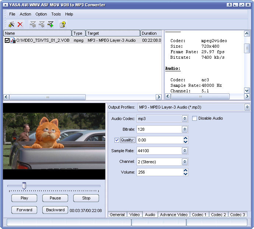Viewport: 254px width, 229px height.
Task: Uncheck the VTS_01_2.VOB file checkbox
Action: tap(7, 40)
